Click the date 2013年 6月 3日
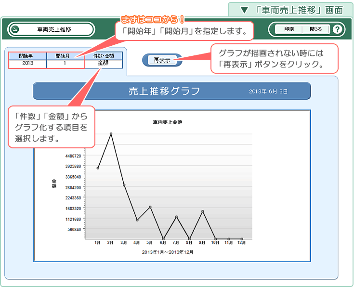The height and width of the screenshot is (289, 354). pyautogui.click(x=268, y=92)
